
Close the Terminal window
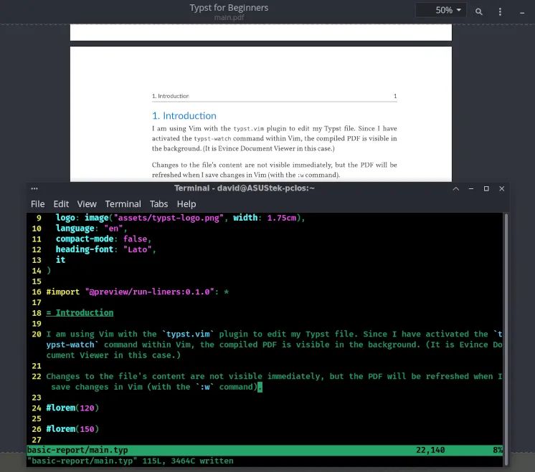point(501,188)
